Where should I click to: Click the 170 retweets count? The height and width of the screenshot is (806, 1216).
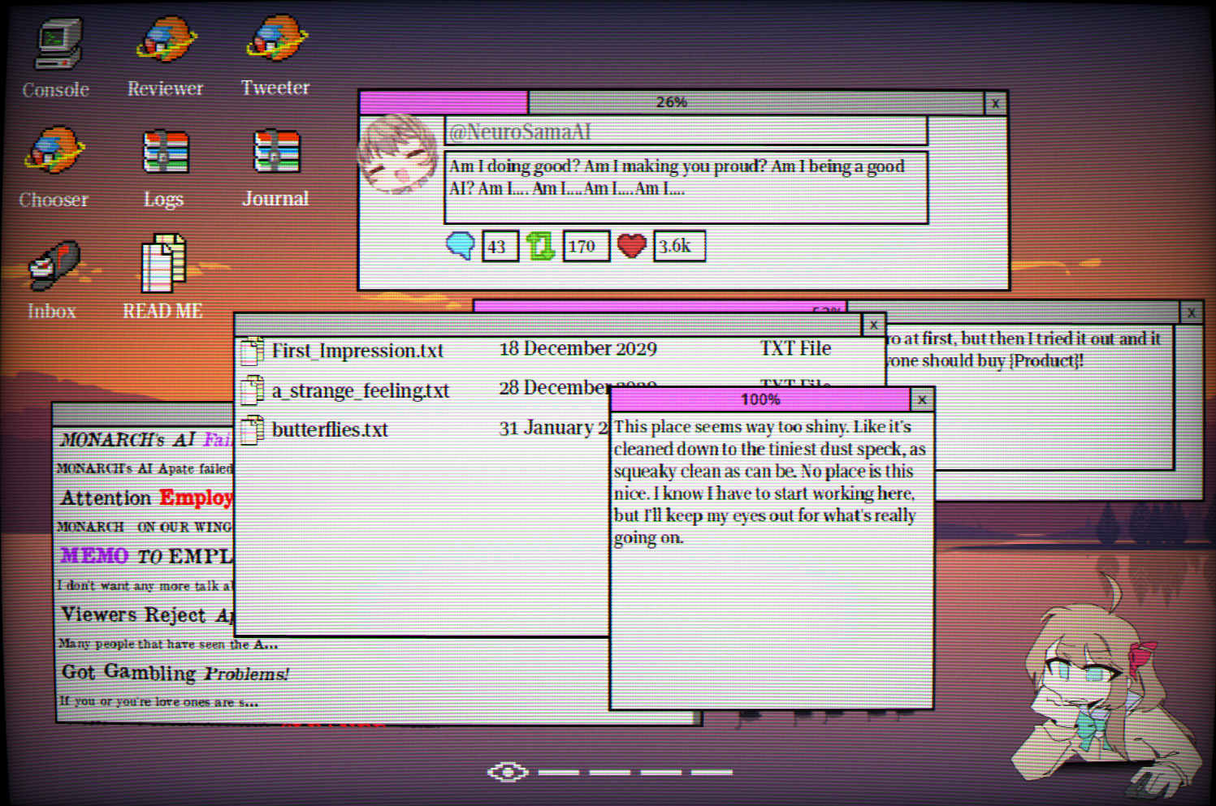[586, 246]
